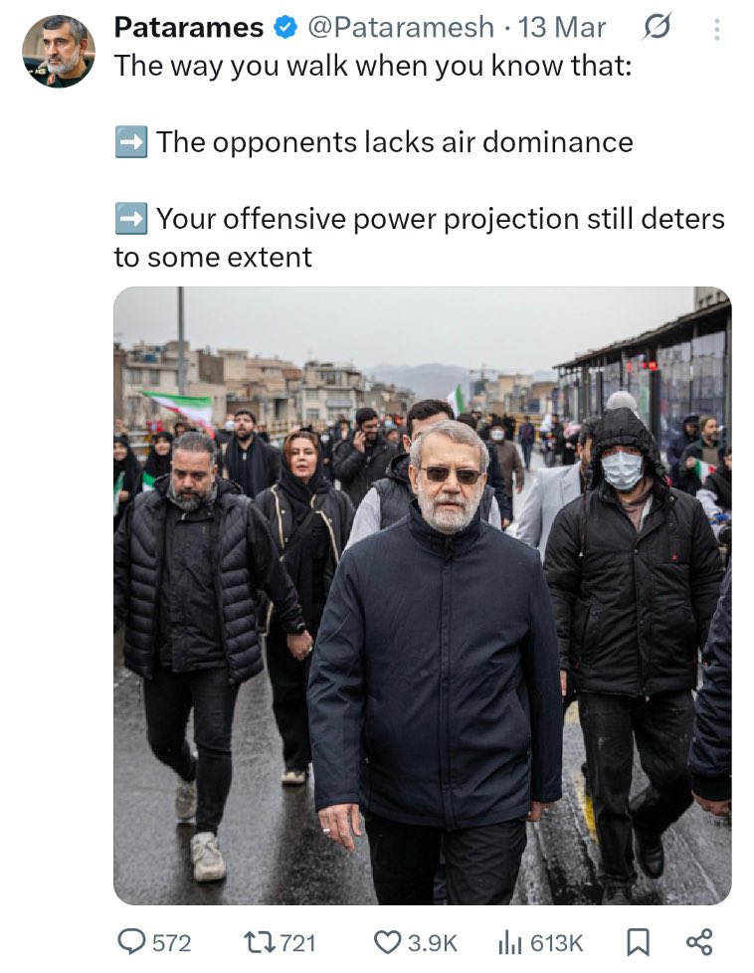Like the post with heart icon
754x973 pixels.
pyautogui.click(x=388, y=942)
